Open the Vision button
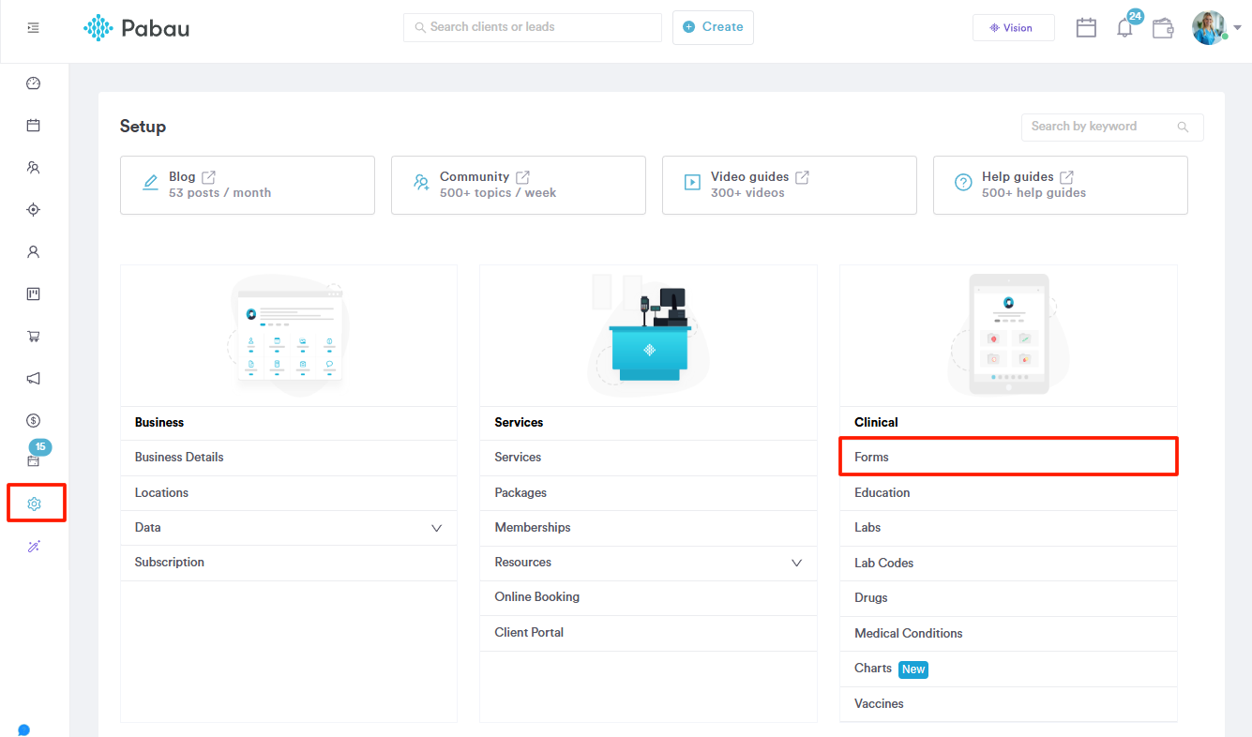 tap(1013, 27)
